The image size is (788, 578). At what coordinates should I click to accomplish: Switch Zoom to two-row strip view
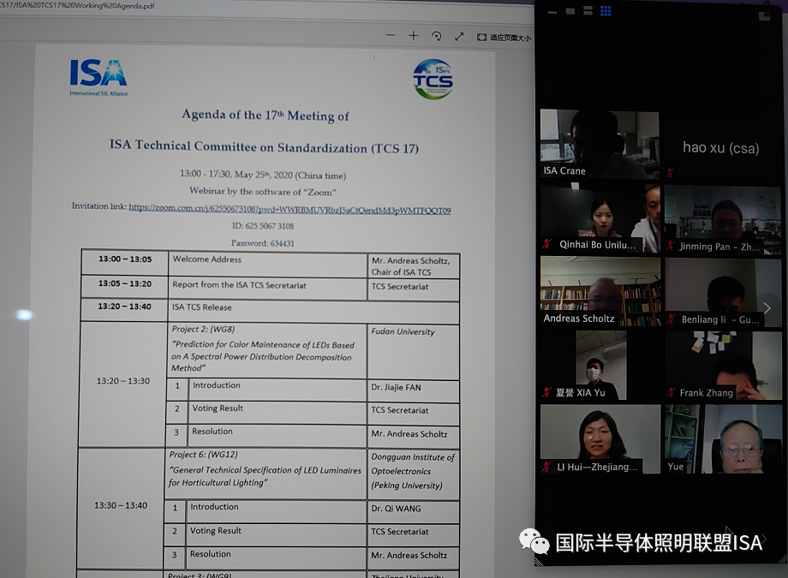(x=587, y=11)
